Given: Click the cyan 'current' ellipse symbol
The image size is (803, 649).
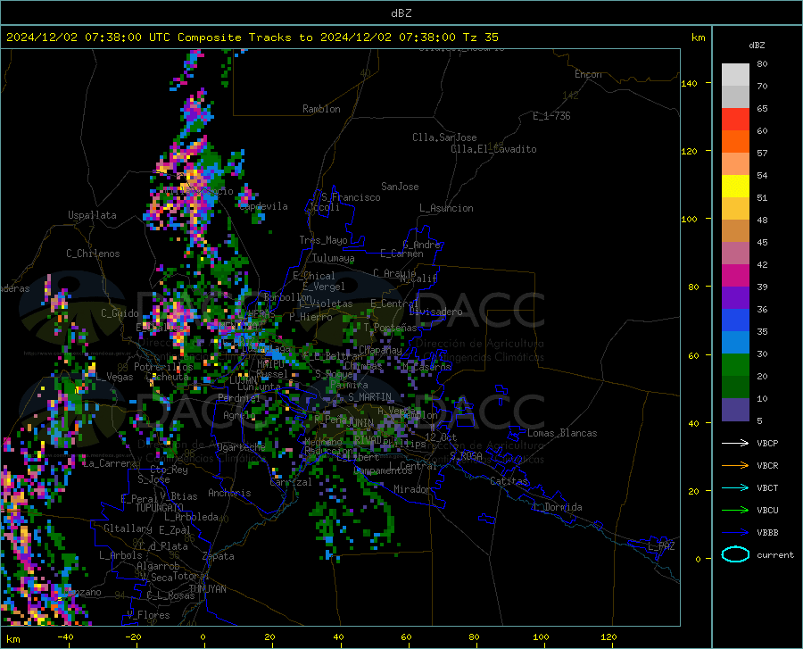Looking at the screenshot, I should pos(735,554).
